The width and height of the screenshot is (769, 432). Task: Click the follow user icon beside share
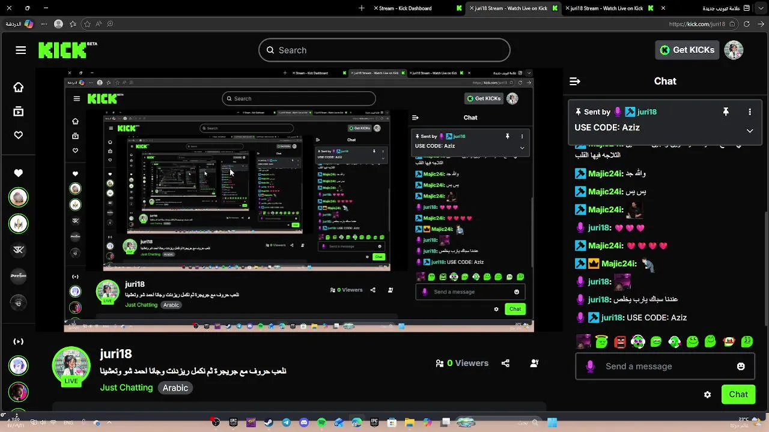(534, 364)
